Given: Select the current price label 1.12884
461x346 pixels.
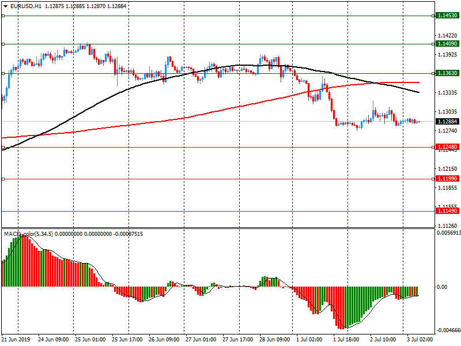Looking at the screenshot, I should click(448, 122).
